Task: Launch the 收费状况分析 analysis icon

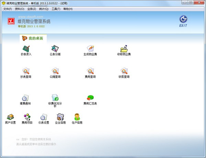Action: (55, 98)
